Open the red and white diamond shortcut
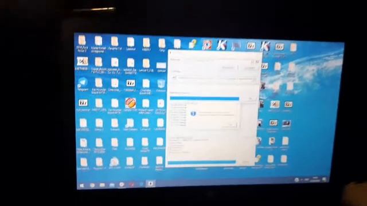Image resolution: width=367 pixels, height=206 pixels. (x=207, y=45)
